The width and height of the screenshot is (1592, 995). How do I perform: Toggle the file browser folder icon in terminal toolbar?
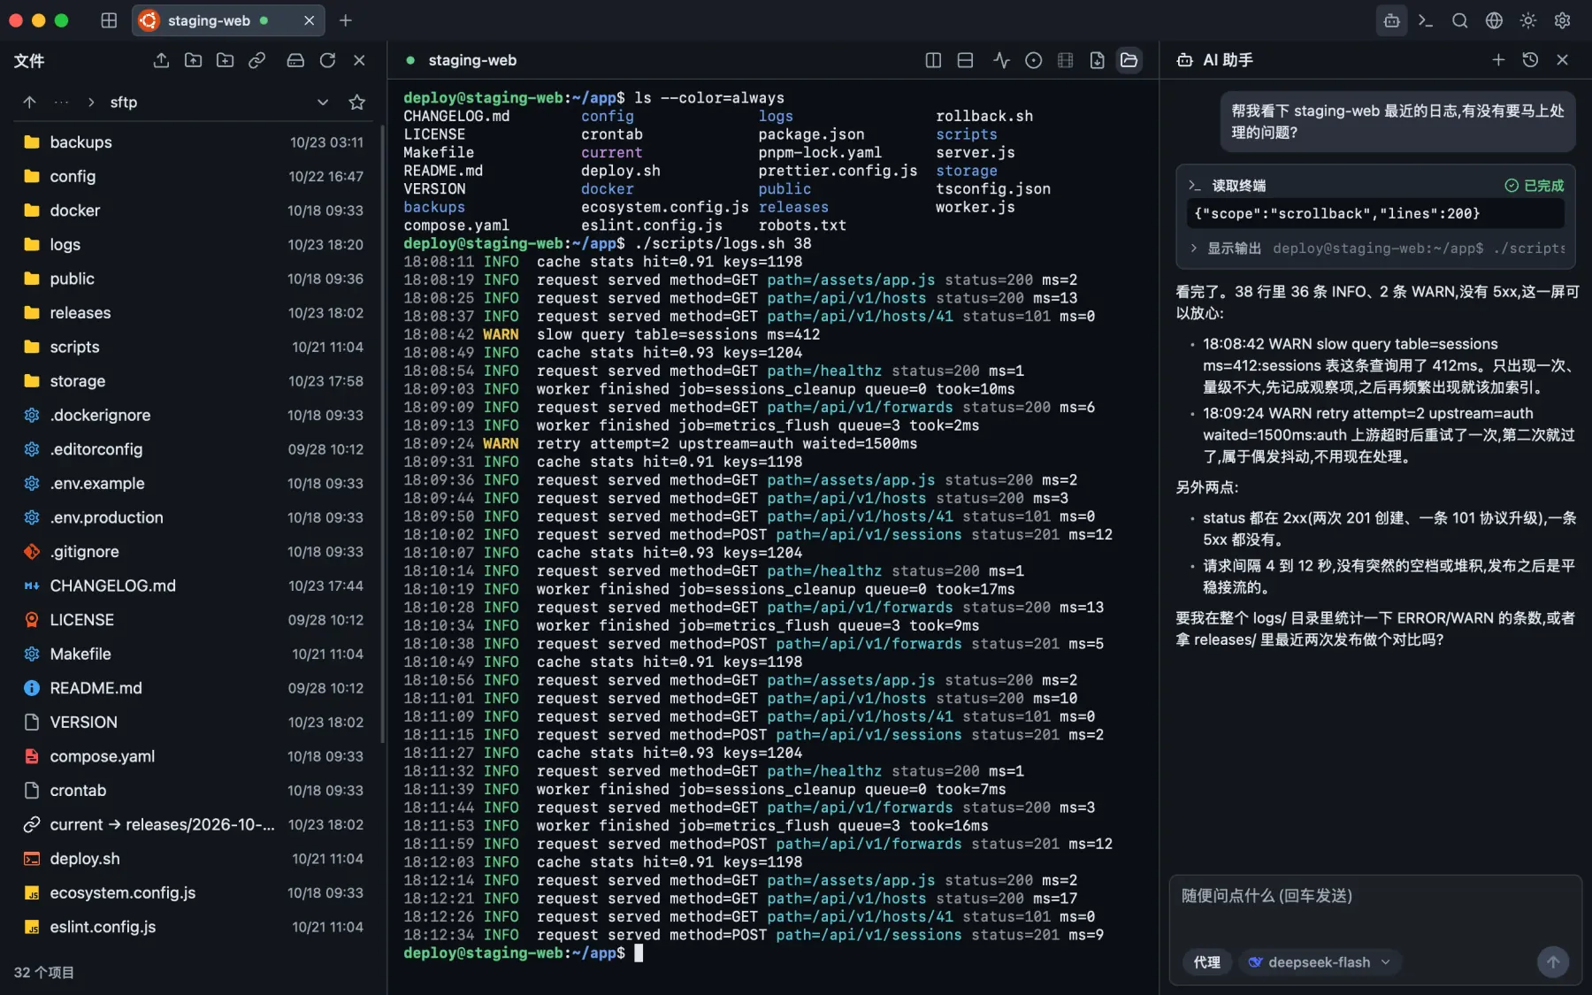1129,60
